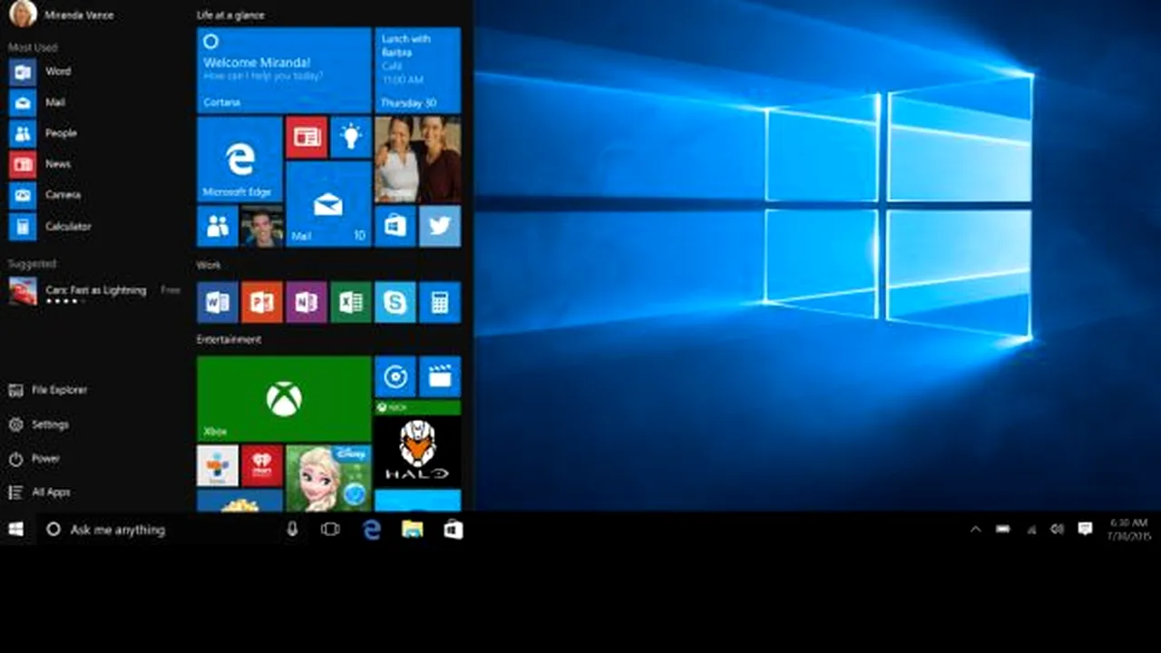Open the Mail tile with 10 unread
1161x653 pixels.
tap(328, 204)
